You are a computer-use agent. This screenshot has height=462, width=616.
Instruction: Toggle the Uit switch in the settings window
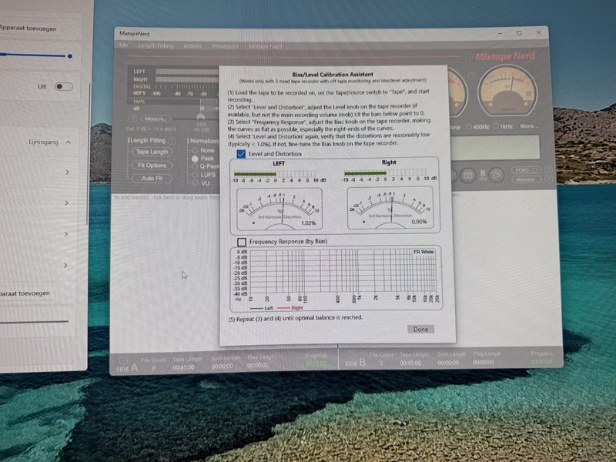coord(64,86)
